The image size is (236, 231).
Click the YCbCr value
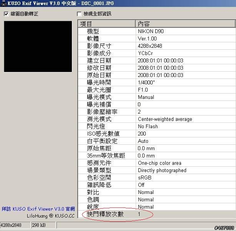point(145,53)
